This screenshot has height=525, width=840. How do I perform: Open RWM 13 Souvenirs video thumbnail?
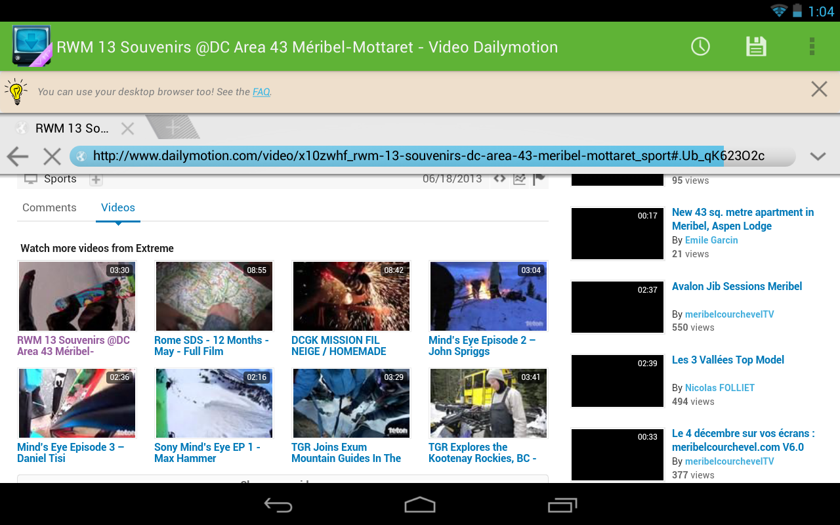point(77,296)
